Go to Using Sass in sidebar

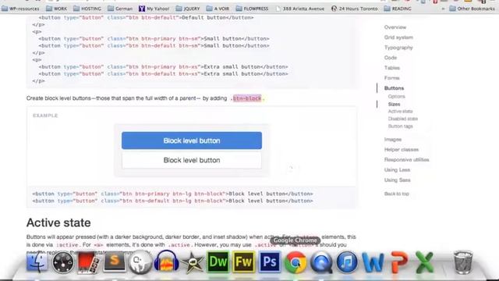[x=397, y=180]
